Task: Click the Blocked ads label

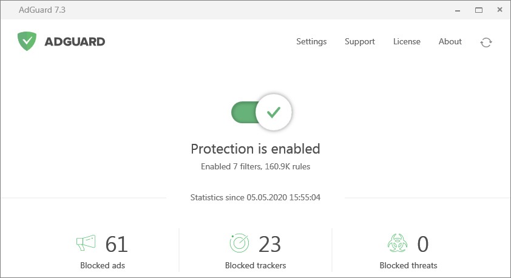Action: [x=103, y=265]
